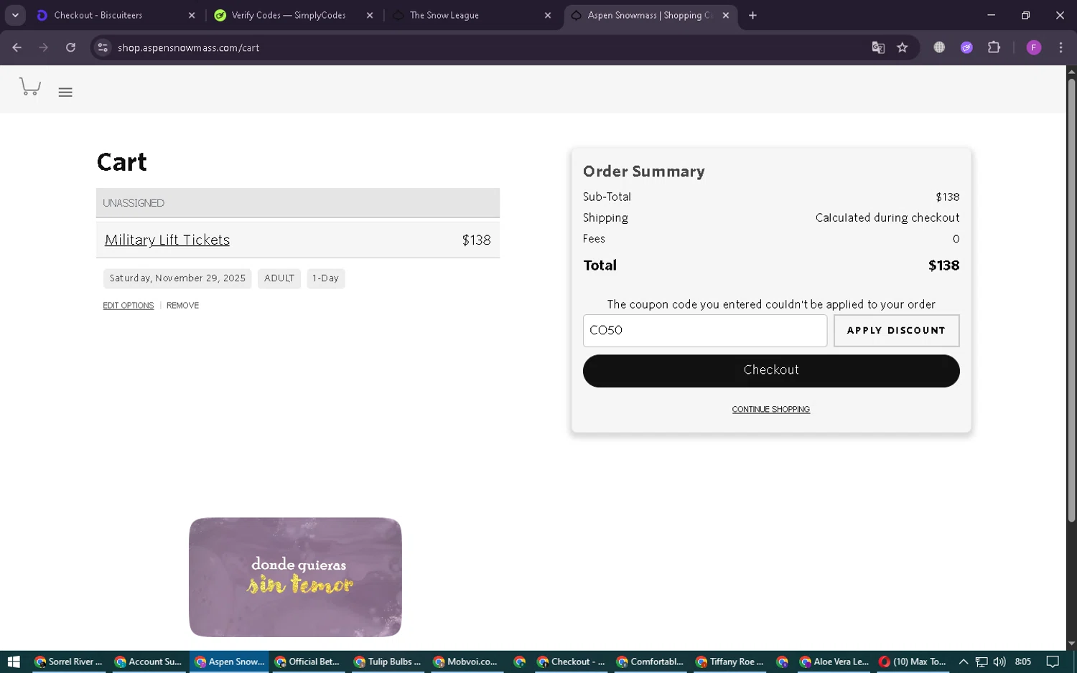
Task: Open the tab search dropdown
Action: point(15,15)
